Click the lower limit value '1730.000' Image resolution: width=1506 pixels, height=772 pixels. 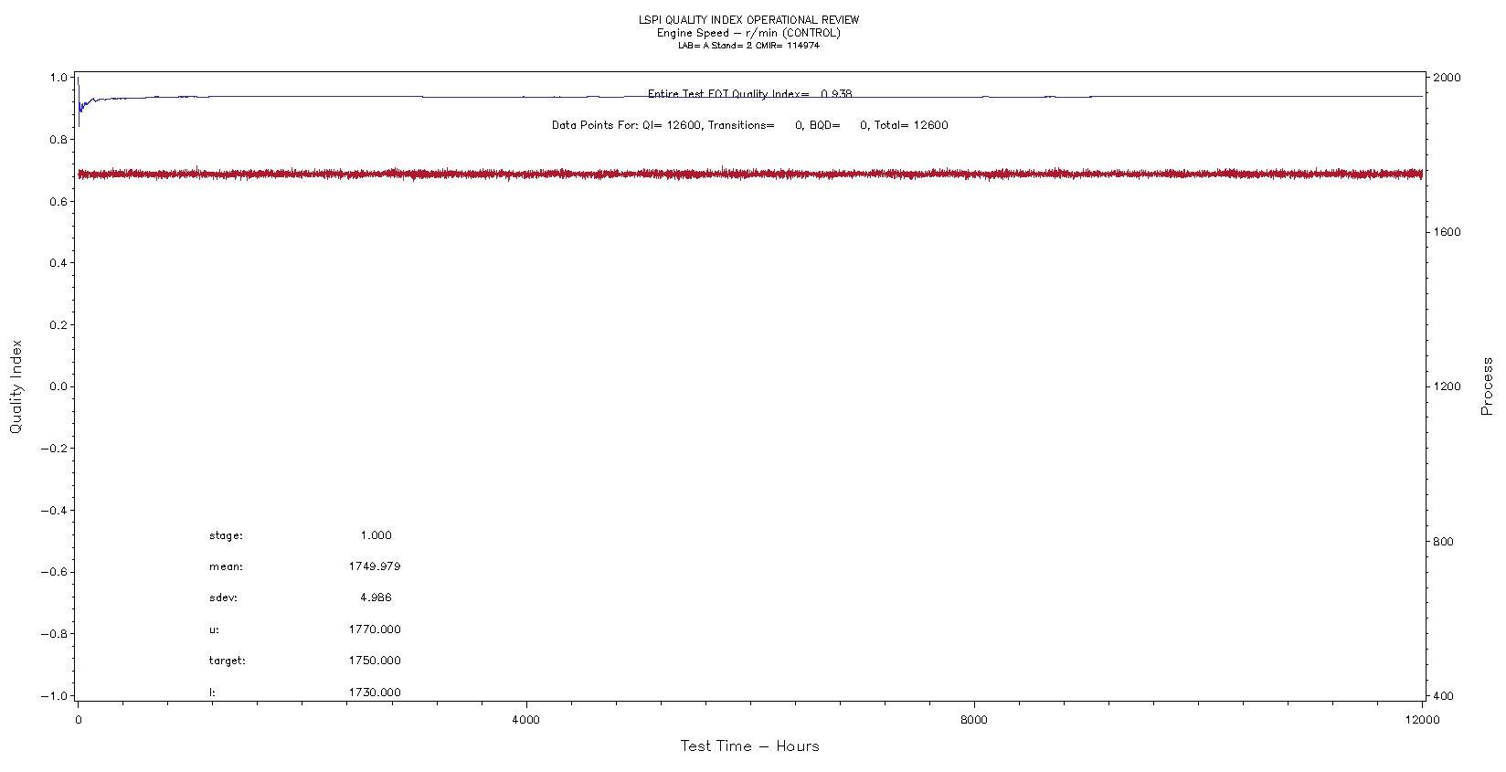coord(375,693)
